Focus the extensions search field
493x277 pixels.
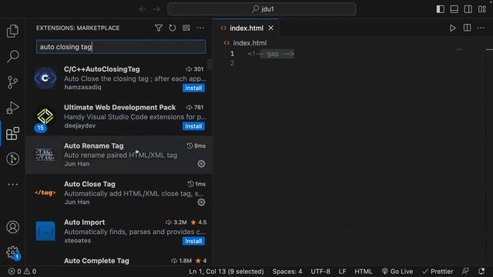[x=121, y=47]
